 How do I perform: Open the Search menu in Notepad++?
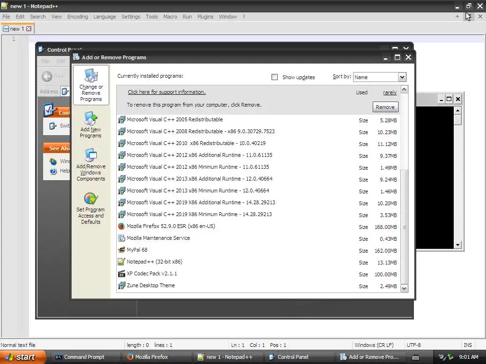[x=38, y=17]
